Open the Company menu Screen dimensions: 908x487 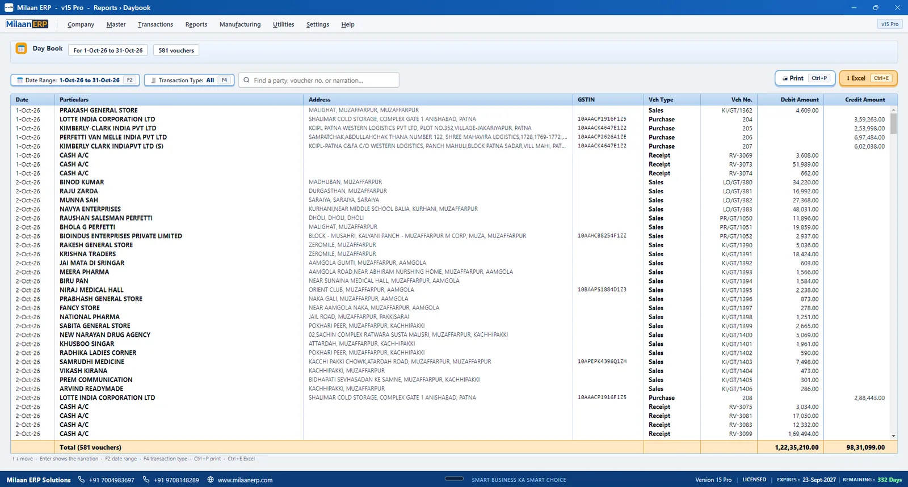(81, 24)
